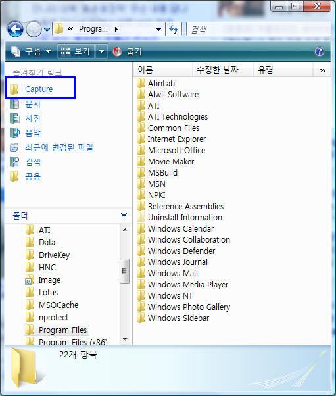Select the Internet Explorer folder
Image resolution: width=336 pixels, height=396 pixels.
pyautogui.click(x=172, y=139)
